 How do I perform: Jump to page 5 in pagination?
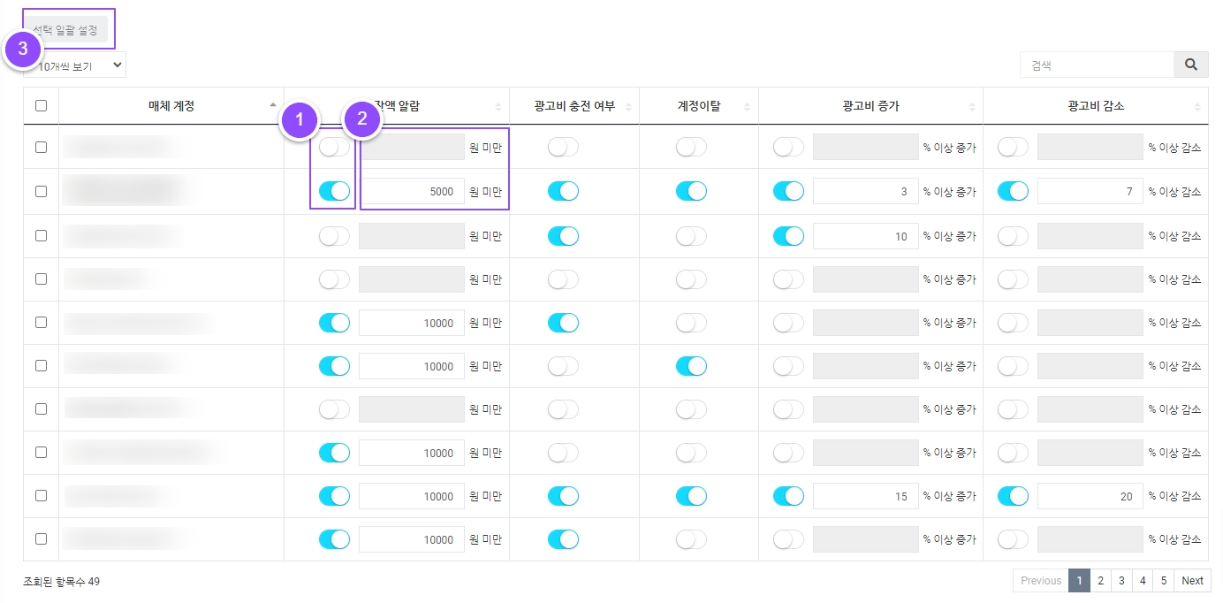click(1164, 581)
